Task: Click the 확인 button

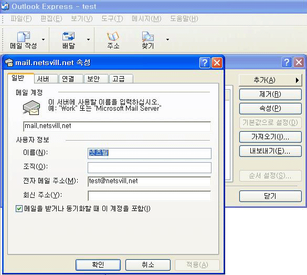Action: tap(98, 265)
